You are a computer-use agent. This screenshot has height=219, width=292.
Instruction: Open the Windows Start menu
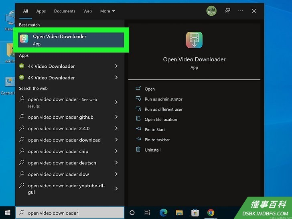pos(8,213)
